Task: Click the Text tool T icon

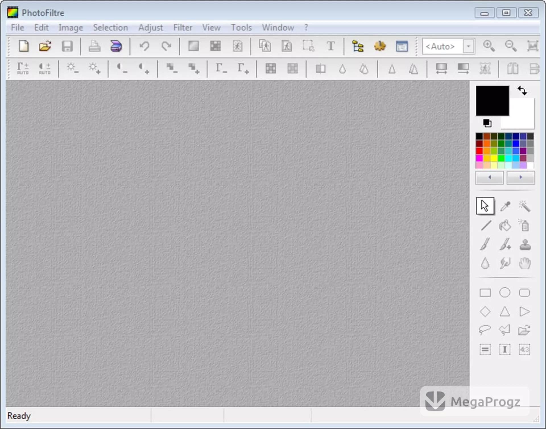Action: click(x=330, y=46)
